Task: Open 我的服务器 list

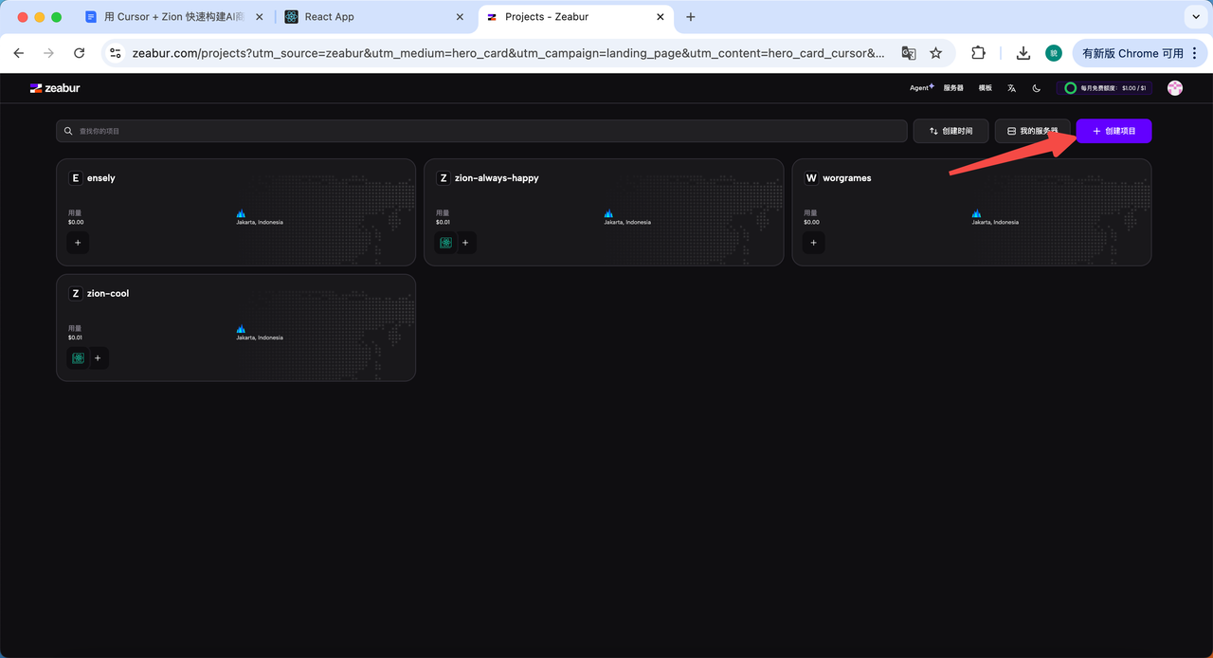Action: click(1033, 131)
